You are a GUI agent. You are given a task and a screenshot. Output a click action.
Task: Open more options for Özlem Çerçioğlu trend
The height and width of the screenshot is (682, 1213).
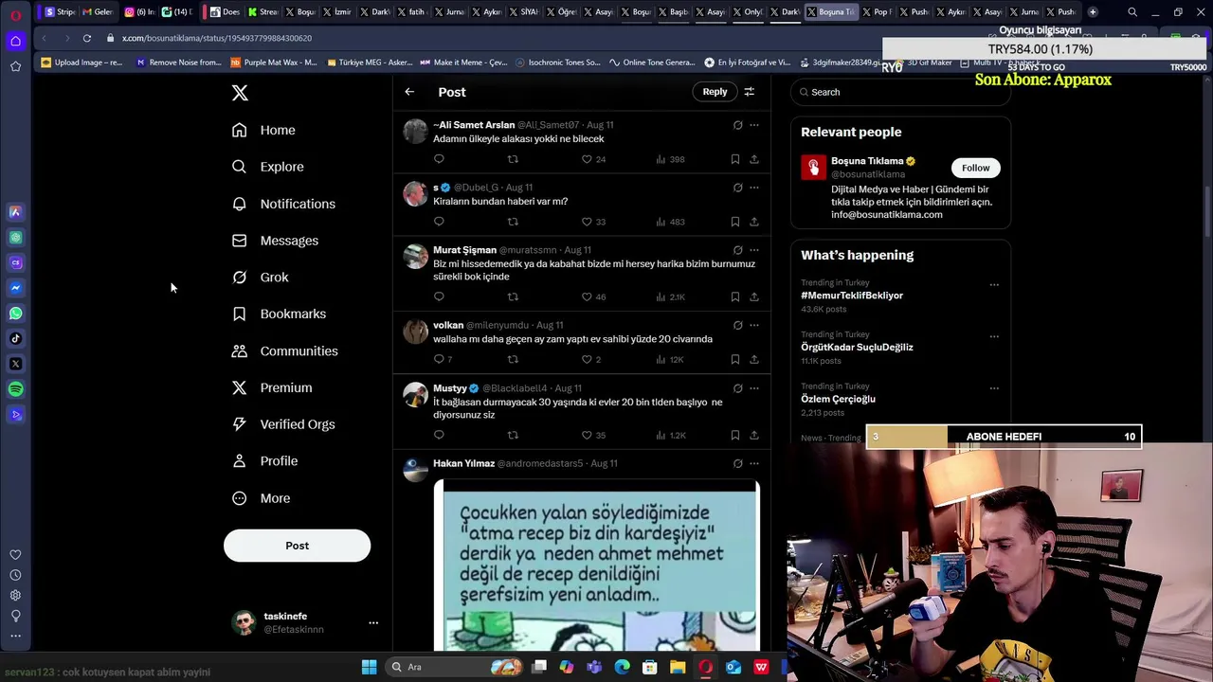point(994,388)
